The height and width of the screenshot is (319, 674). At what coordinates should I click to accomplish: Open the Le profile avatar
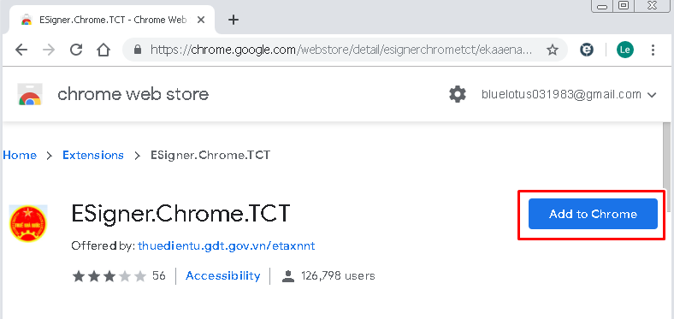pos(625,50)
